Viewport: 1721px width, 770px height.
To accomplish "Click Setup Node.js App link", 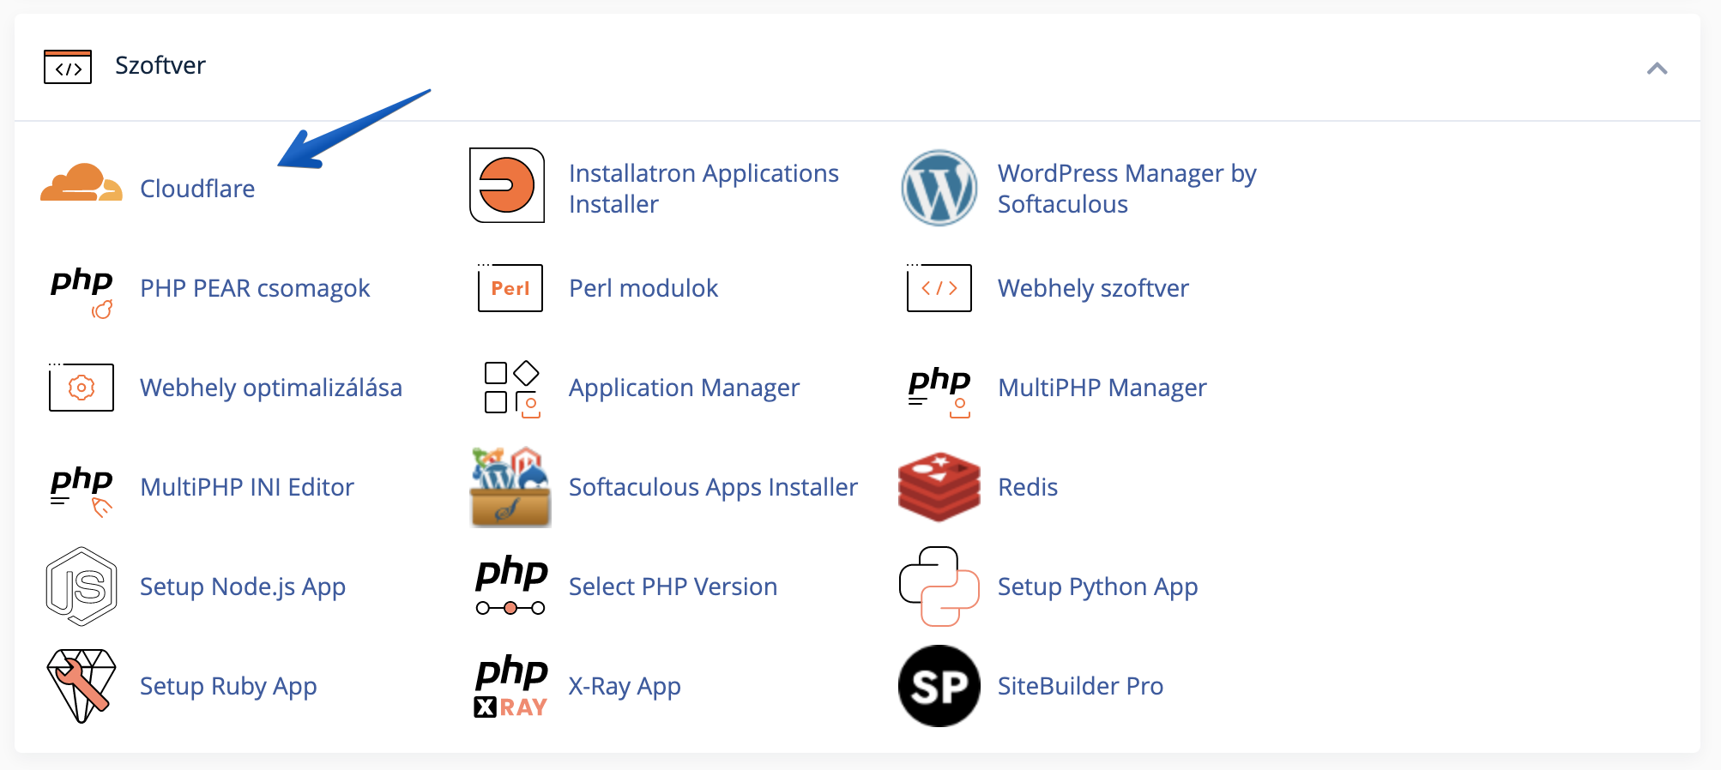I will point(243,587).
